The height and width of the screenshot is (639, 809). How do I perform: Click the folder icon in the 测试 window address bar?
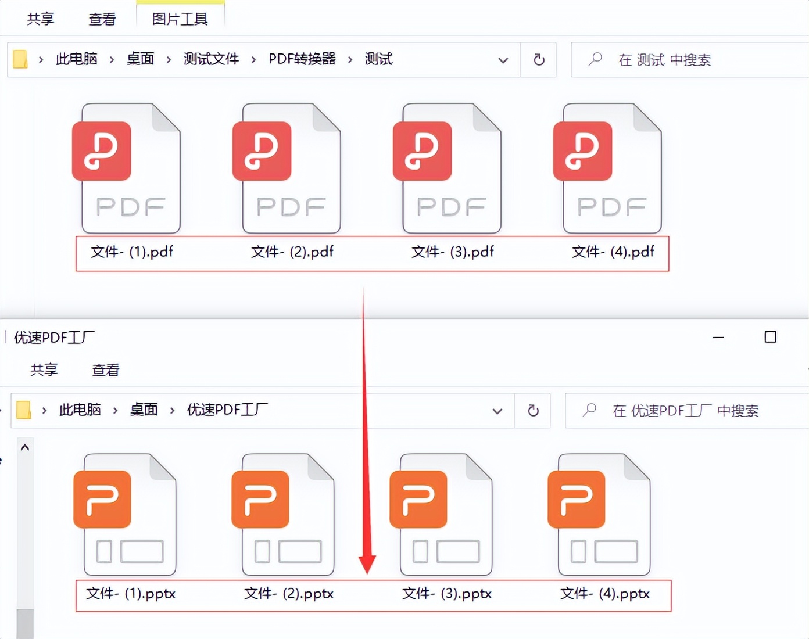(20, 59)
